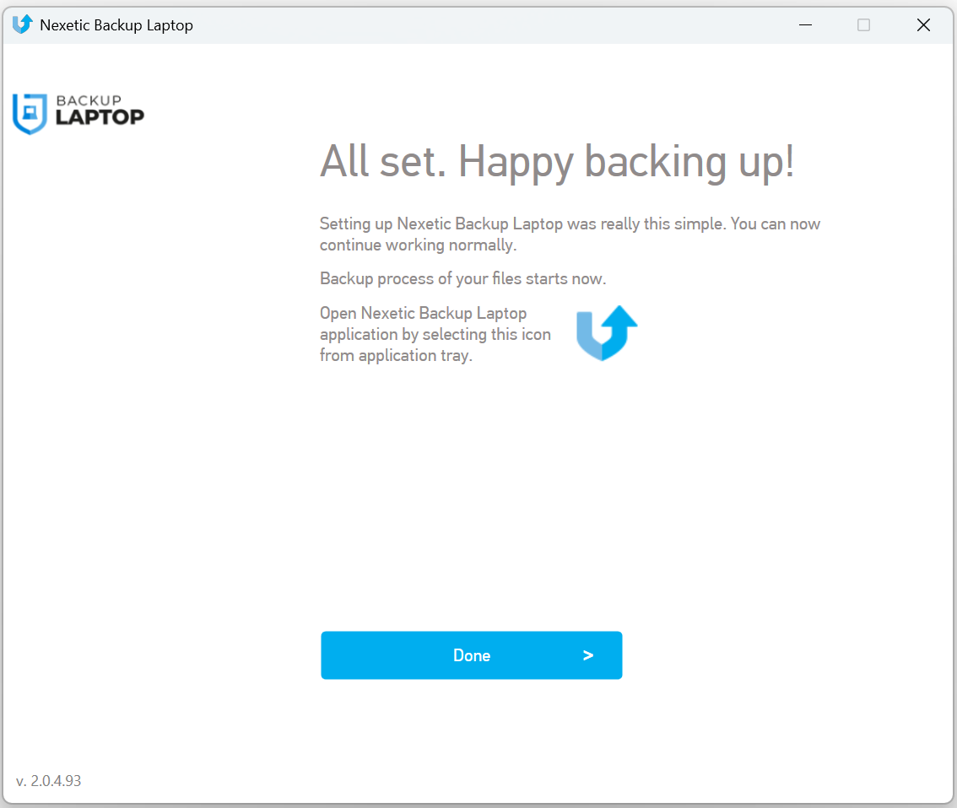Click the window title "Nexetic Backup Laptop"
This screenshot has height=808, width=957.
click(116, 25)
